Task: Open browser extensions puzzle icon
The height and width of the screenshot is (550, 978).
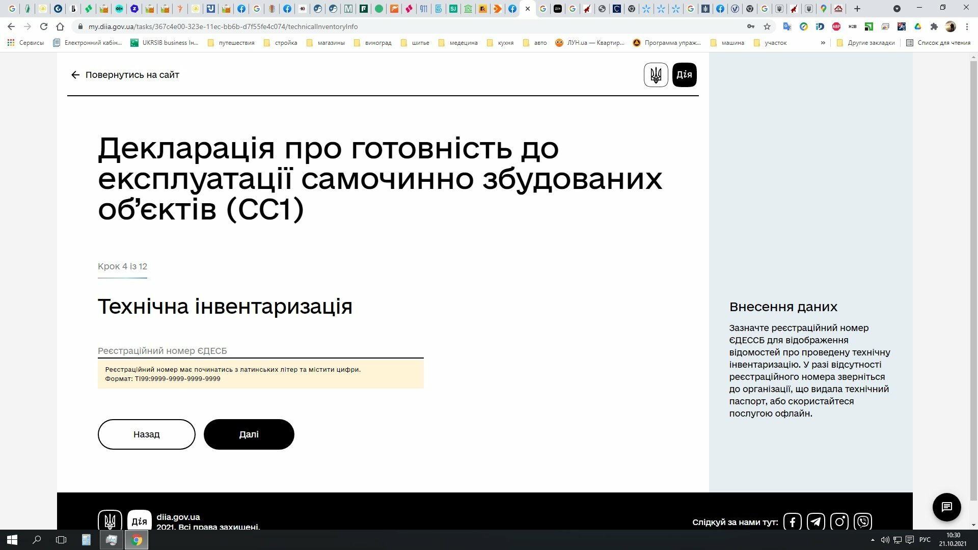Action: coord(934,26)
